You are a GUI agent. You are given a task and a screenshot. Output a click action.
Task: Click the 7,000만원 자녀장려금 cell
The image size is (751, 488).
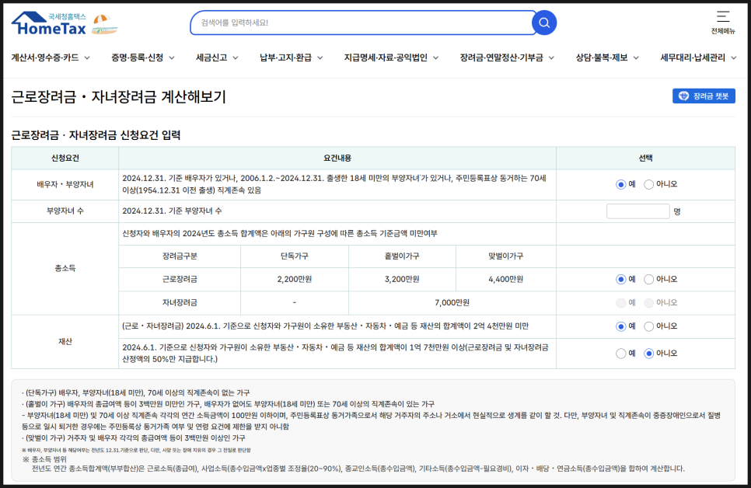click(452, 302)
